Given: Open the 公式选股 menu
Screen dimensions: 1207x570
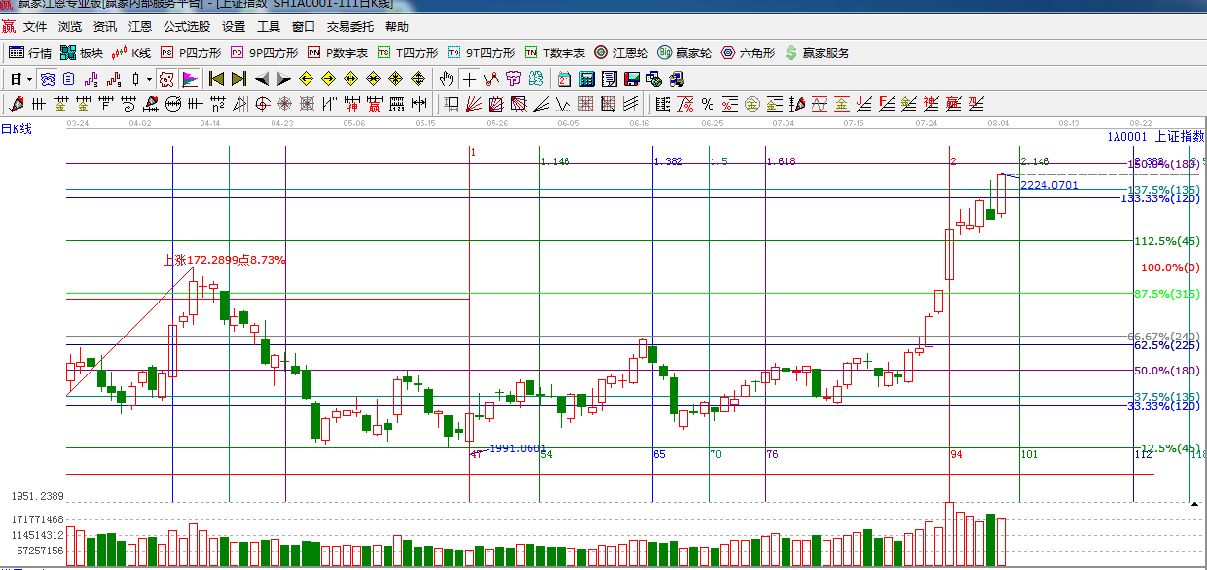Looking at the screenshot, I should coord(187,27).
